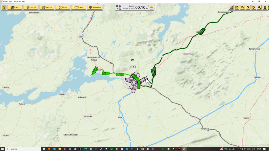Open the Lines panel
The width and height of the screenshot is (269, 151).
pos(63,7)
